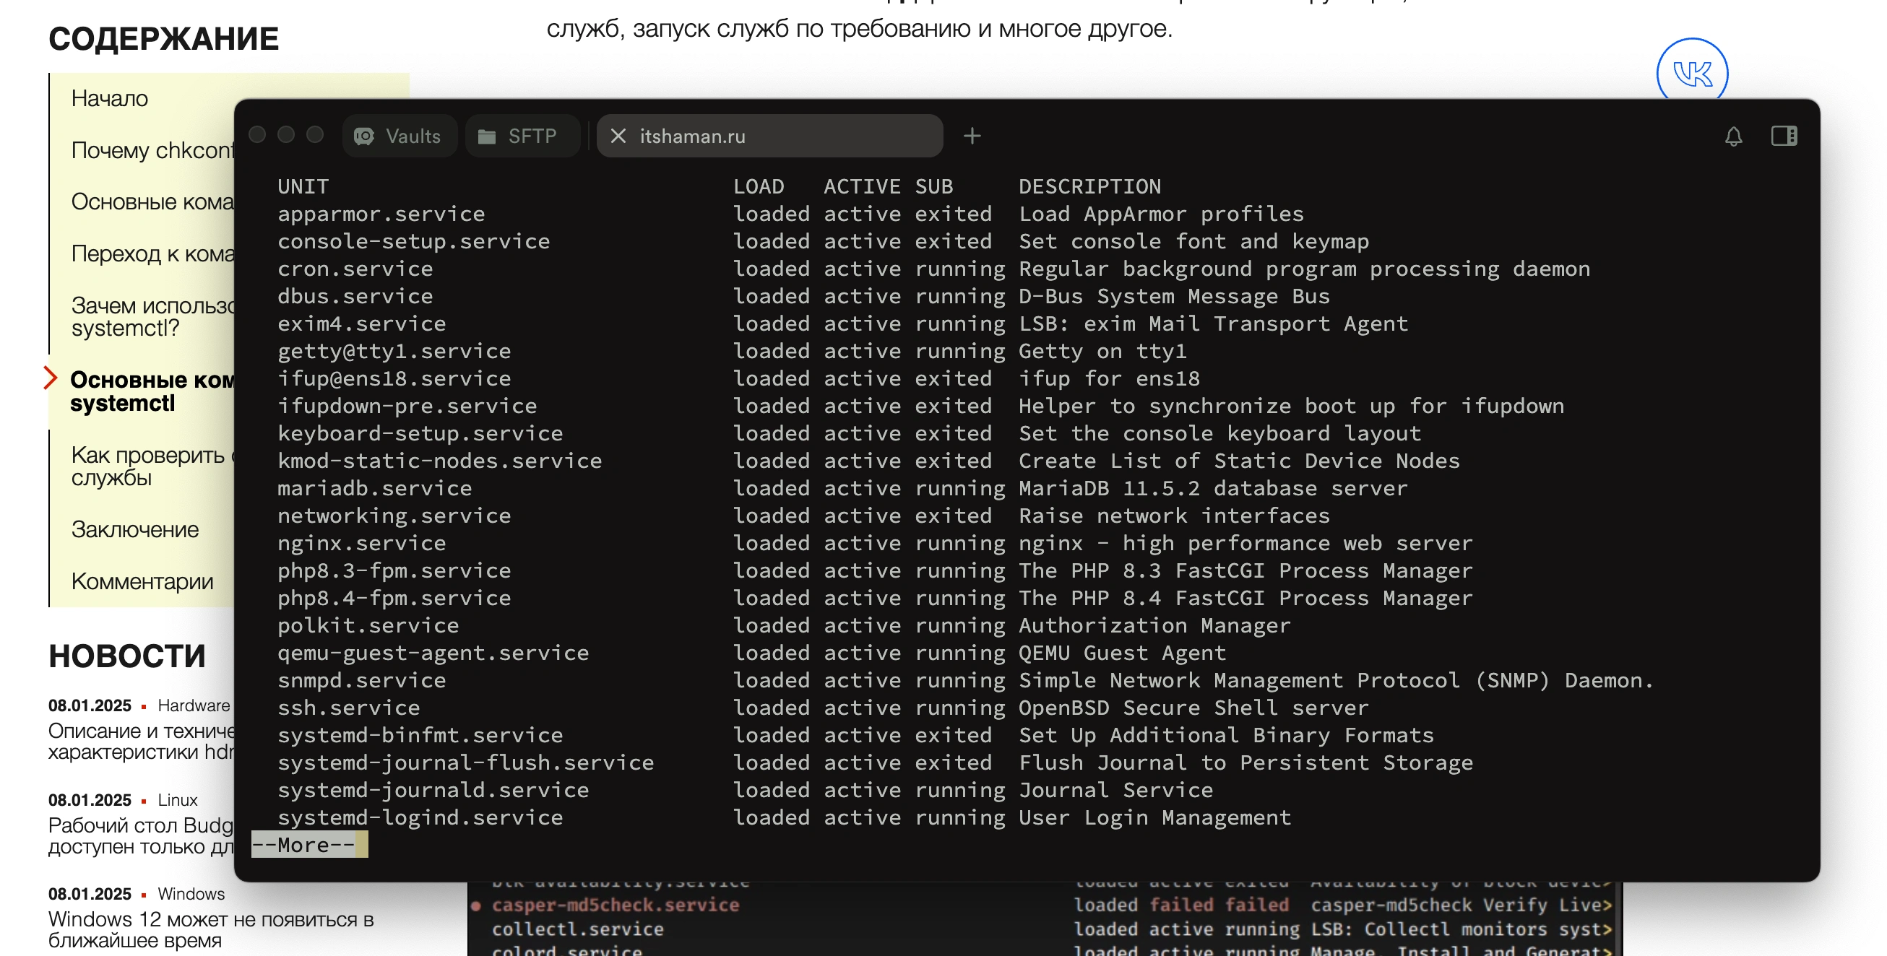Open Зачем использовать systemctl section
The height and width of the screenshot is (956, 1887).
[x=153, y=316]
